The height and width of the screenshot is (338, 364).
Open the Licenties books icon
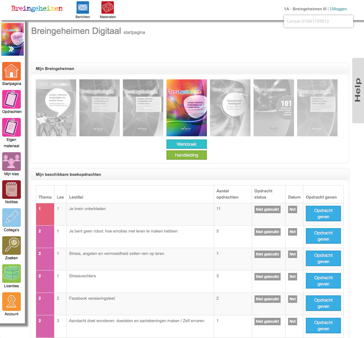click(x=12, y=274)
